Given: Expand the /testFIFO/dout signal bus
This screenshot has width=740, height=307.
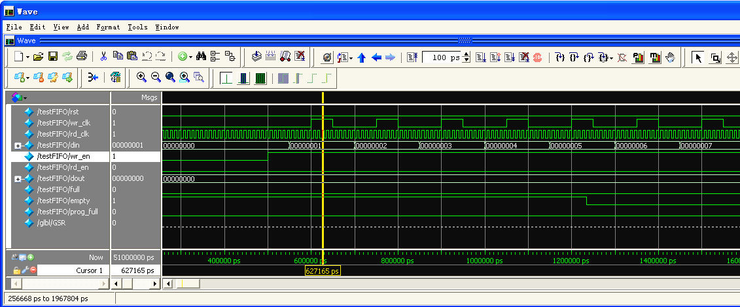Looking at the screenshot, I should (x=18, y=179).
